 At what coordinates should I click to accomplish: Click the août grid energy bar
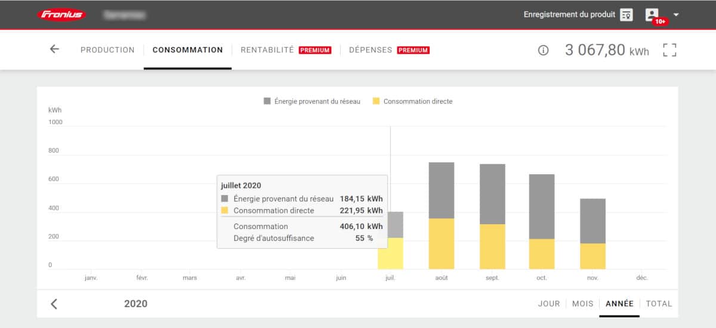pos(442,190)
